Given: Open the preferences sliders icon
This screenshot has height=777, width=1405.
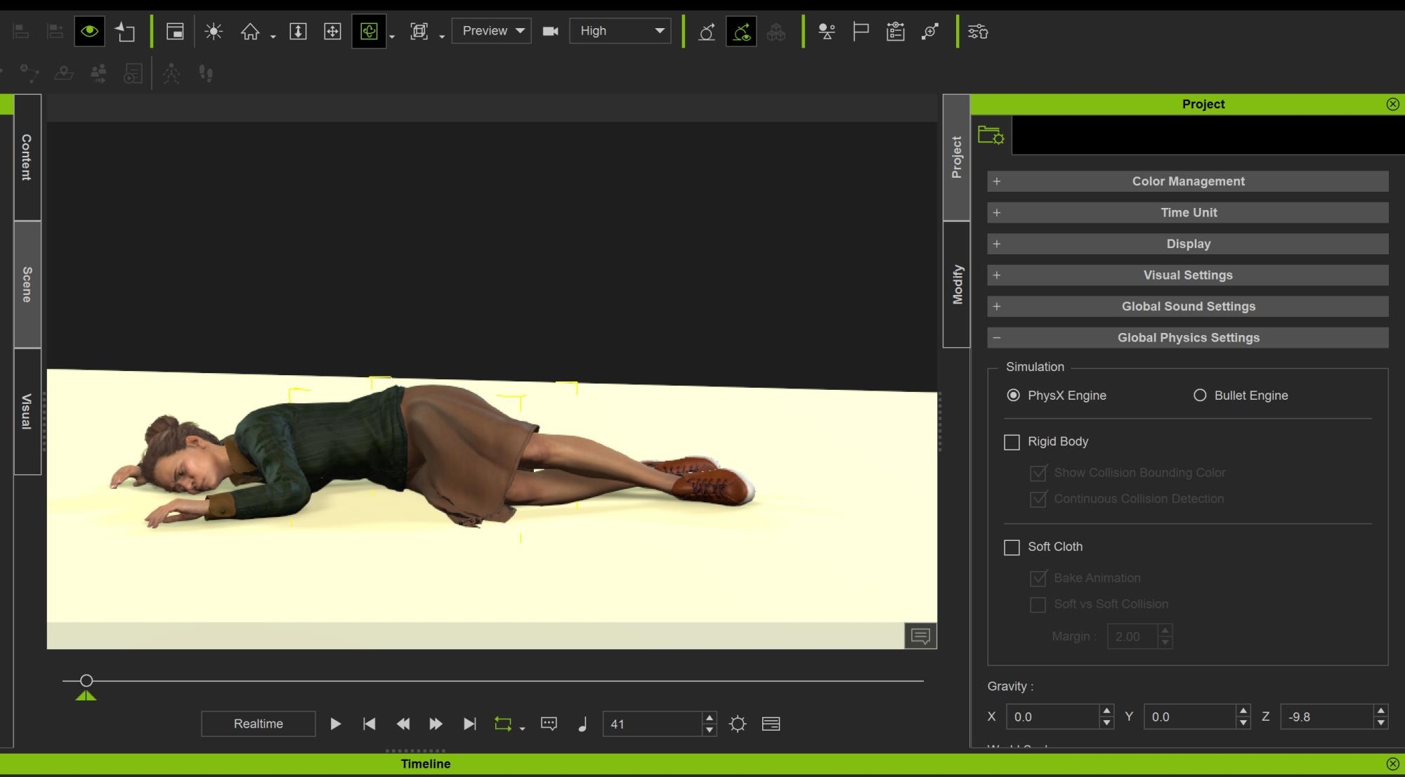Looking at the screenshot, I should click(978, 32).
